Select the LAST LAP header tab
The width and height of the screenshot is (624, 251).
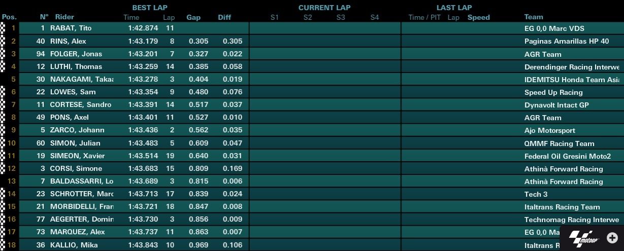point(454,8)
